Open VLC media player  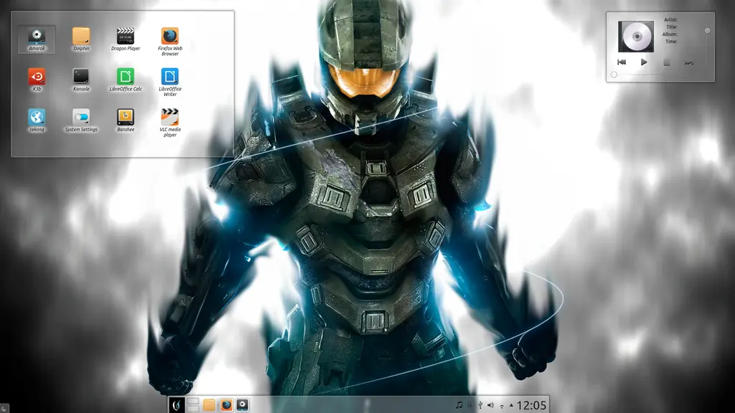coord(169,123)
